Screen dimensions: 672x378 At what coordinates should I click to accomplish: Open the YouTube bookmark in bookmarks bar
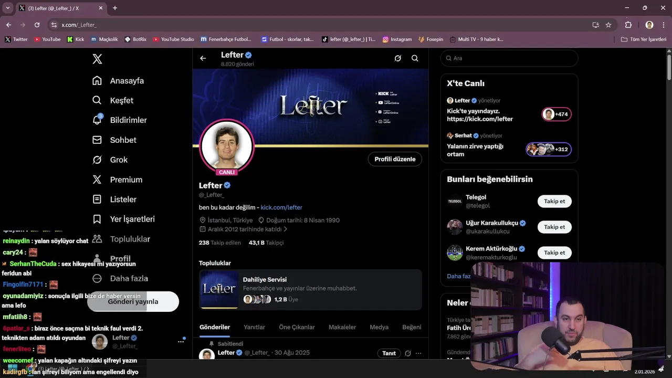(47, 39)
